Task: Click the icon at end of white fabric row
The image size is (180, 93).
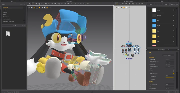Action: [174, 10]
